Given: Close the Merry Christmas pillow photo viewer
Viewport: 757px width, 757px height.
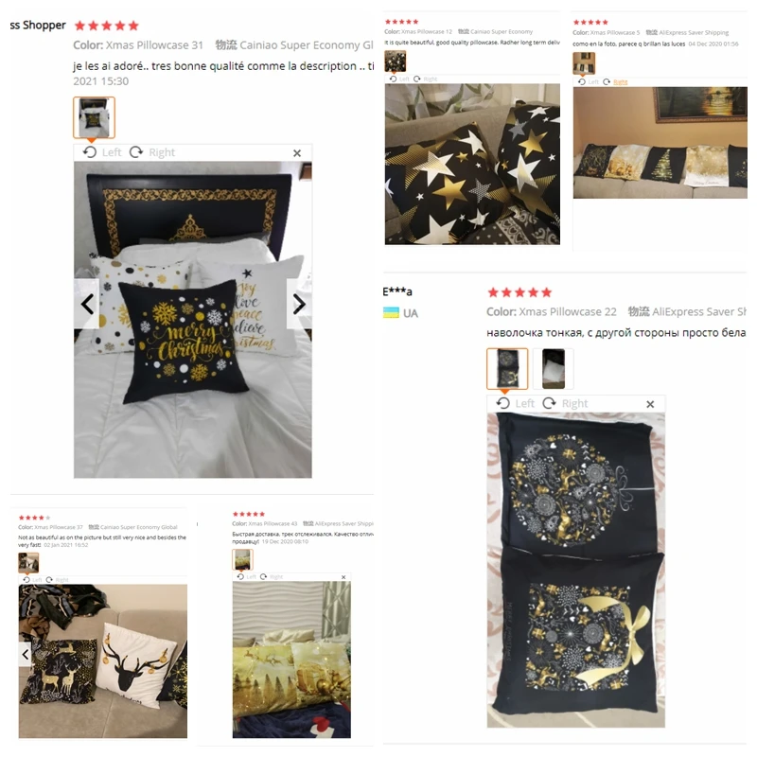Looking at the screenshot, I should coord(297,153).
